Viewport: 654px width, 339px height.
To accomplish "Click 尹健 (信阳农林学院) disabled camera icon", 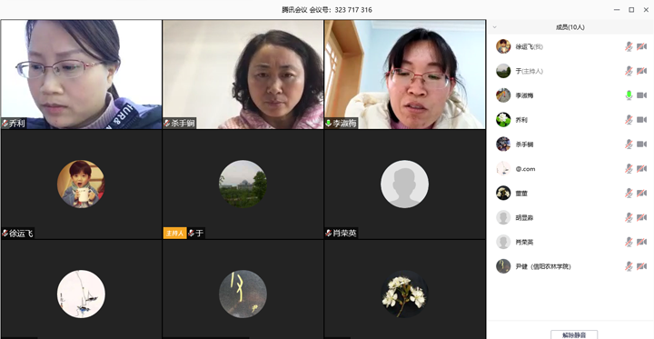I will 641,266.
